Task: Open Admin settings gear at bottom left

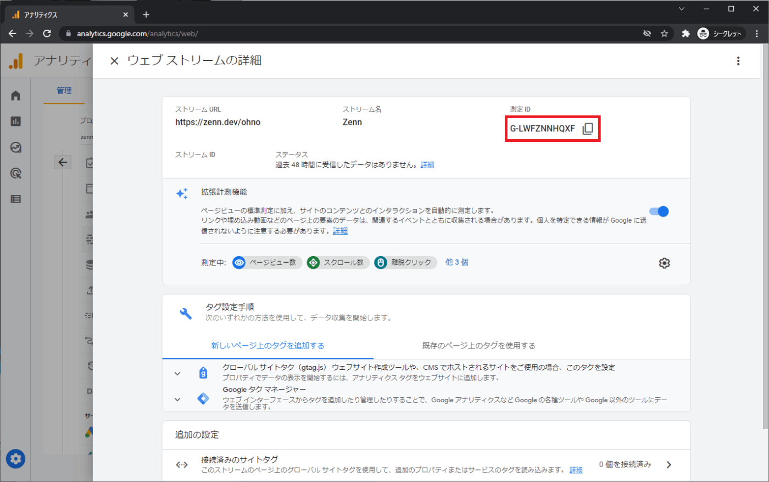Action: point(15,458)
